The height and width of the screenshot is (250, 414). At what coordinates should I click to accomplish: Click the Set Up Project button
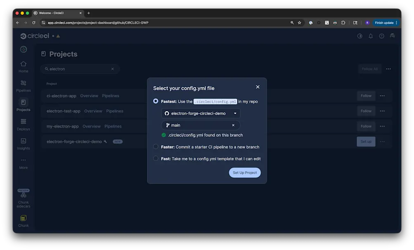tap(245, 173)
